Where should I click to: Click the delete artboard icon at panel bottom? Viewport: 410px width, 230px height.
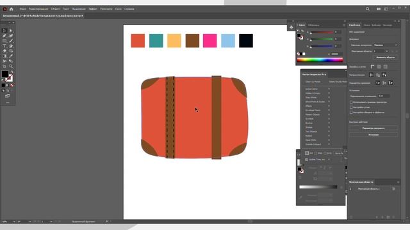(x=394, y=217)
